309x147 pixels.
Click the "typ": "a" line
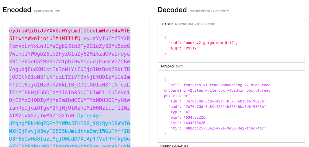[180, 112]
